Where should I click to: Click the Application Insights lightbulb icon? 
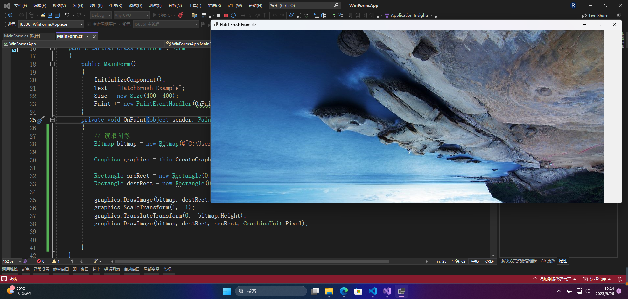tap(387, 15)
